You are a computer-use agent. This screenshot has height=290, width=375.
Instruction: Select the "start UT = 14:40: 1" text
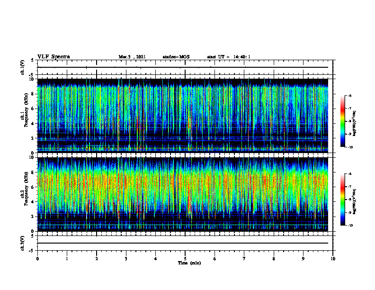[x=229, y=57]
